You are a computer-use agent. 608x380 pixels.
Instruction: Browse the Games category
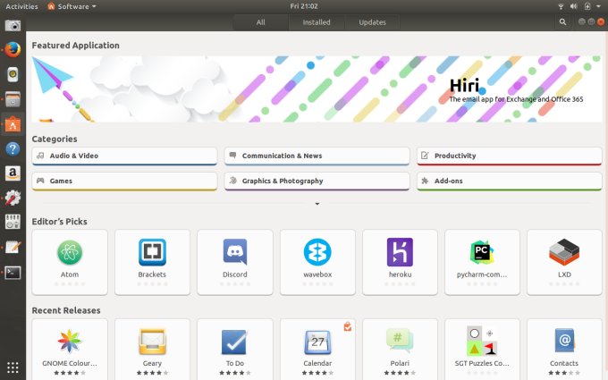124,182
